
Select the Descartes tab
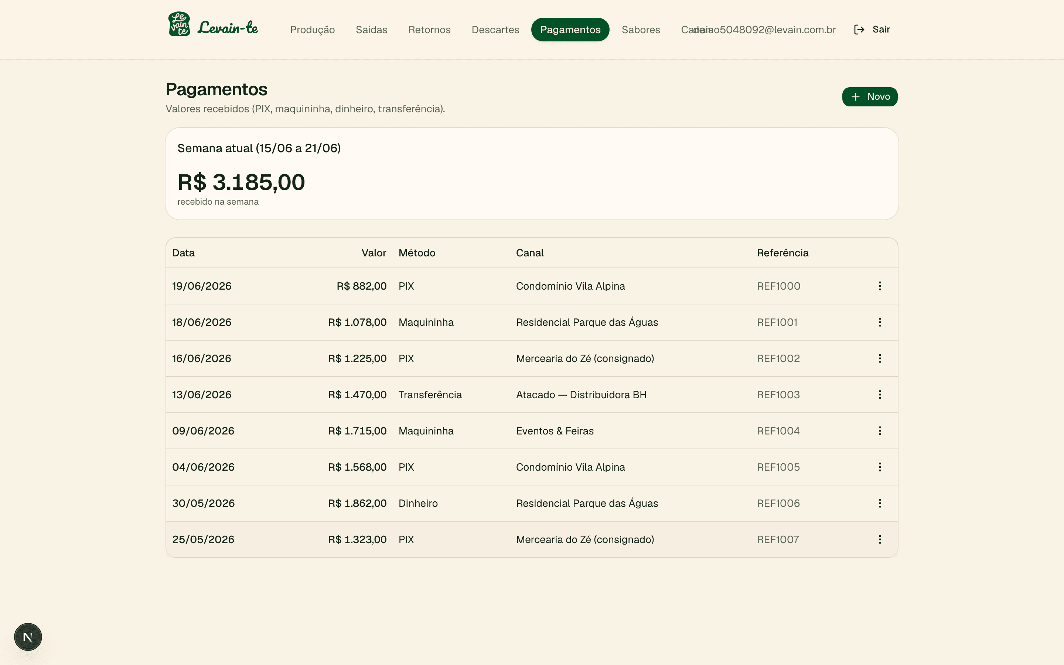coord(495,30)
